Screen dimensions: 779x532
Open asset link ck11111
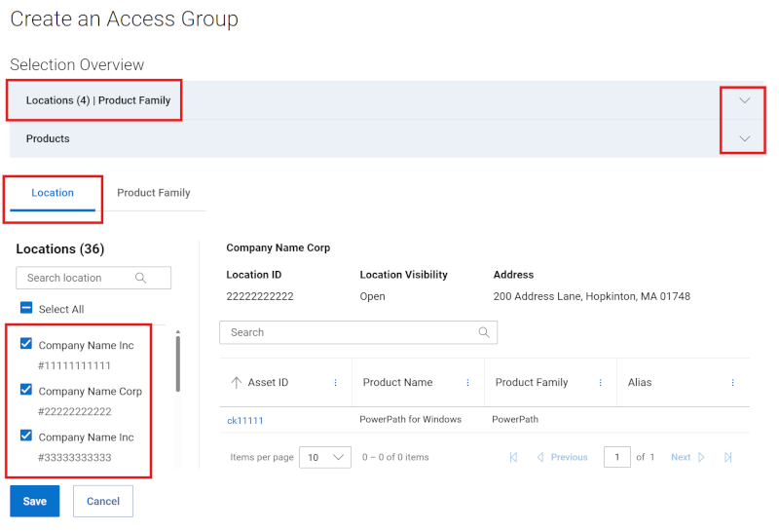245,420
